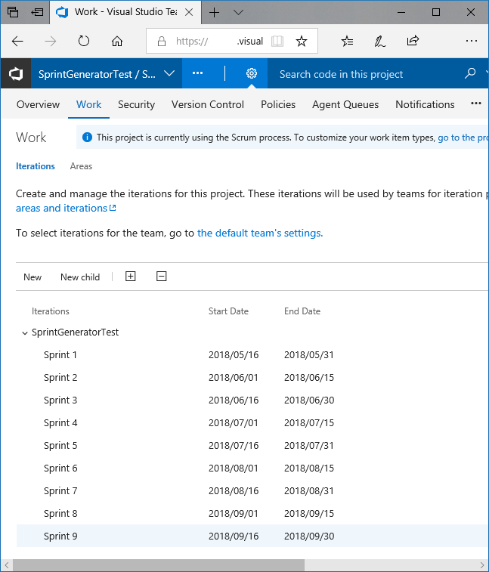Click start date 2018/05/16
Screen dimensions: 489x572
point(234,354)
